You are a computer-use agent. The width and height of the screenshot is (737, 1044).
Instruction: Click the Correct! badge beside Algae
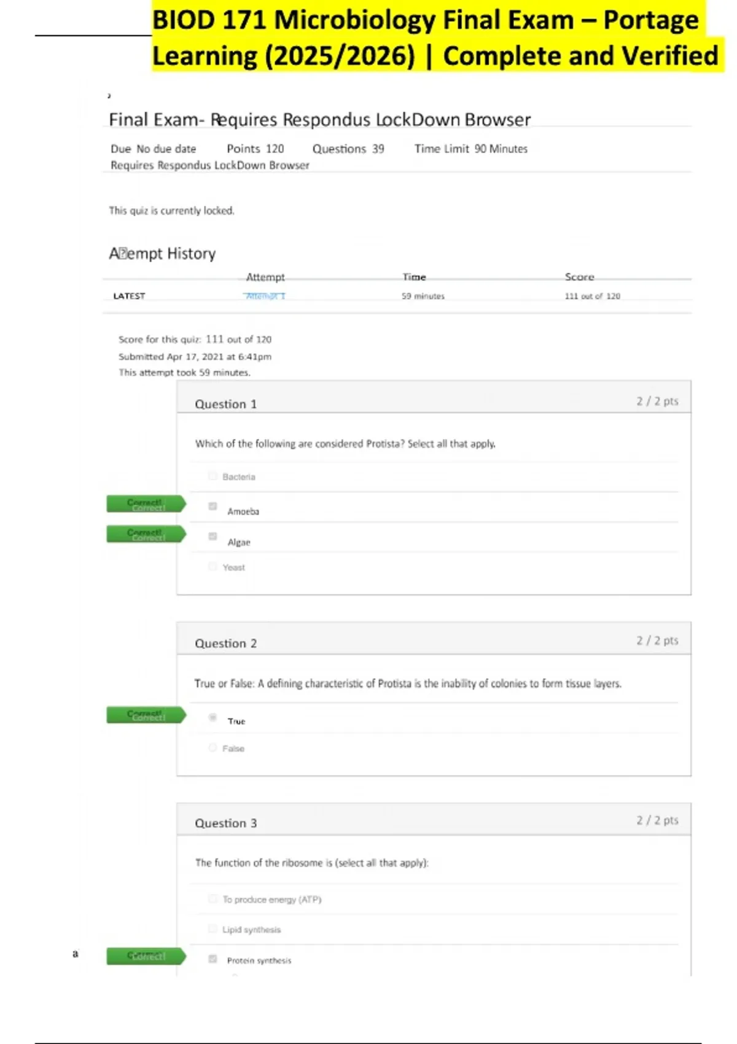point(146,534)
